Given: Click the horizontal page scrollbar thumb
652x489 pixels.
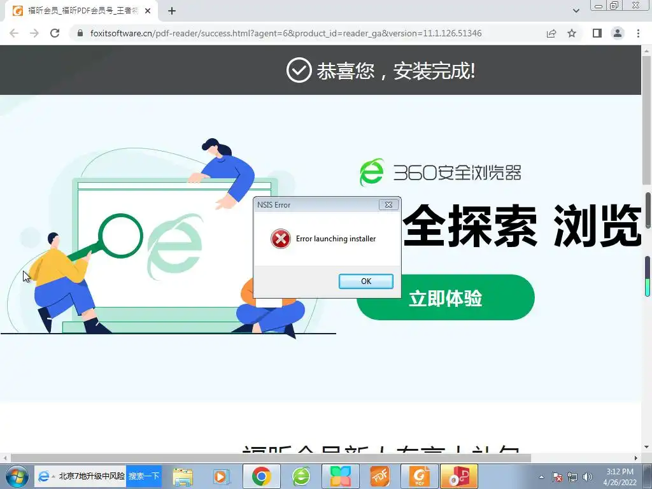Looking at the screenshot, I should point(271,458).
